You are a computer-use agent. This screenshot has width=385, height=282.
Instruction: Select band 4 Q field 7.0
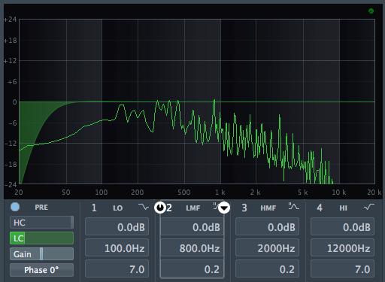343,269
